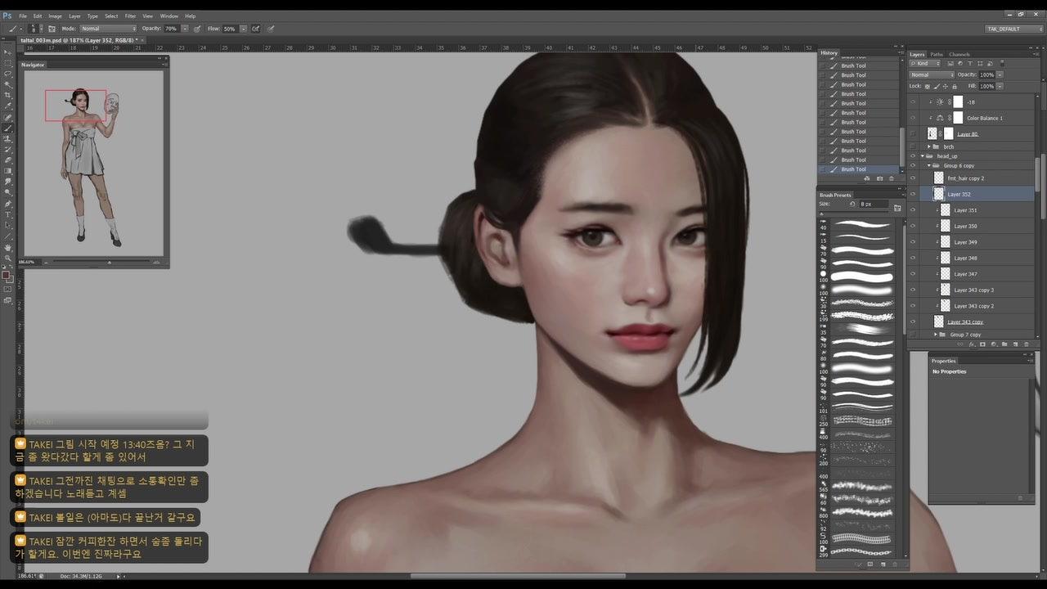Select the Pen tool

pyautogui.click(x=8, y=204)
